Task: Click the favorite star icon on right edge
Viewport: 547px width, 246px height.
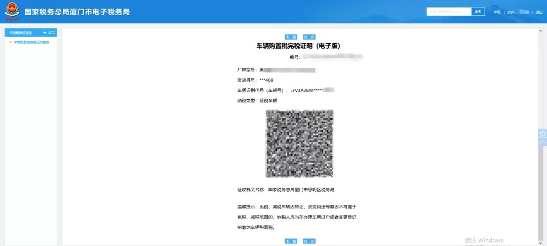Action: tap(542, 134)
